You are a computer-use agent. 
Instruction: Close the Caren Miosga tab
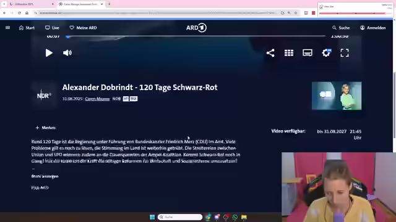click(x=101, y=4)
